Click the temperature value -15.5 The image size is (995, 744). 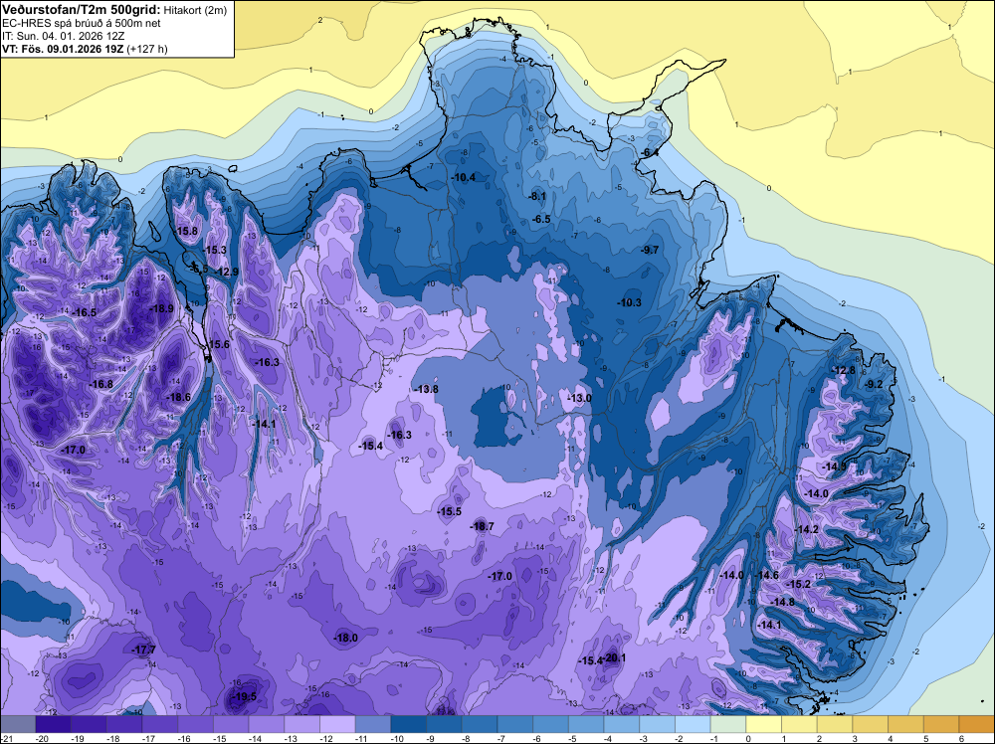point(450,511)
